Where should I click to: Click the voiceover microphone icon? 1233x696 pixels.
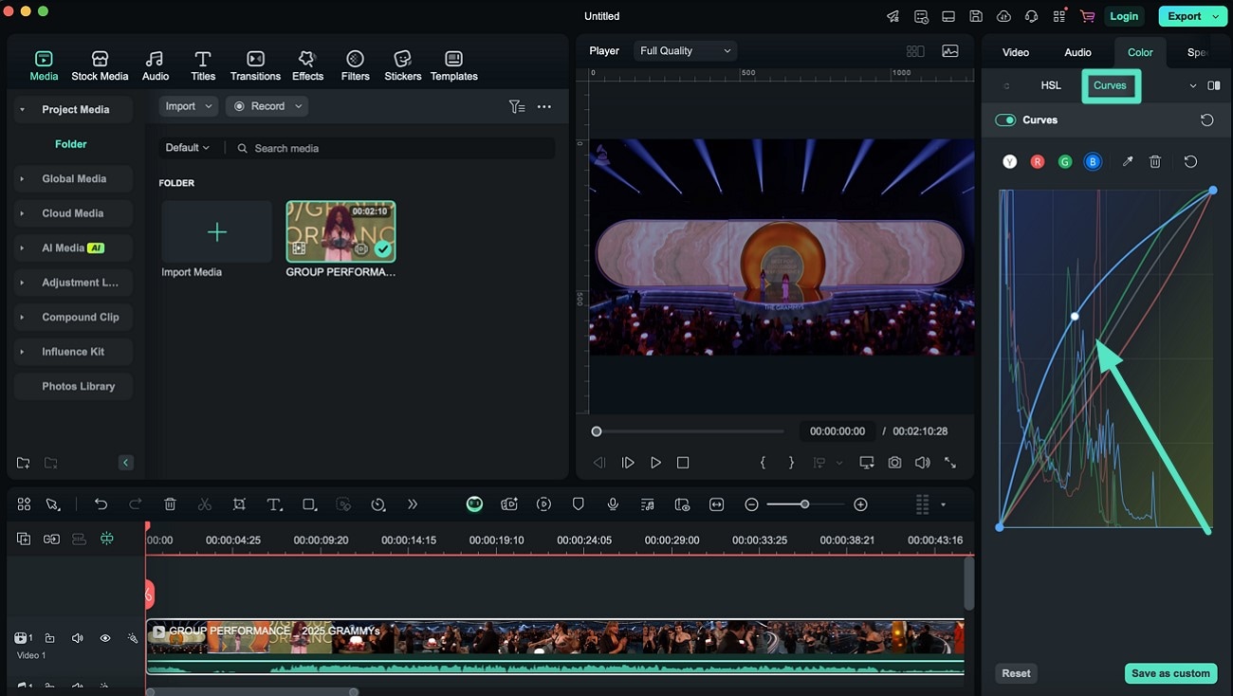click(x=613, y=504)
